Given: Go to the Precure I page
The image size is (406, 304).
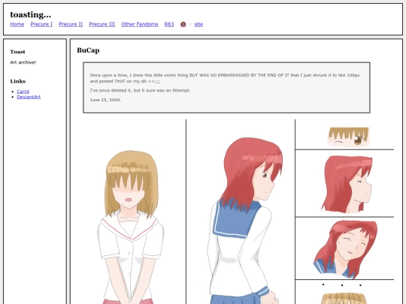Looking at the screenshot, I should point(41,24).
